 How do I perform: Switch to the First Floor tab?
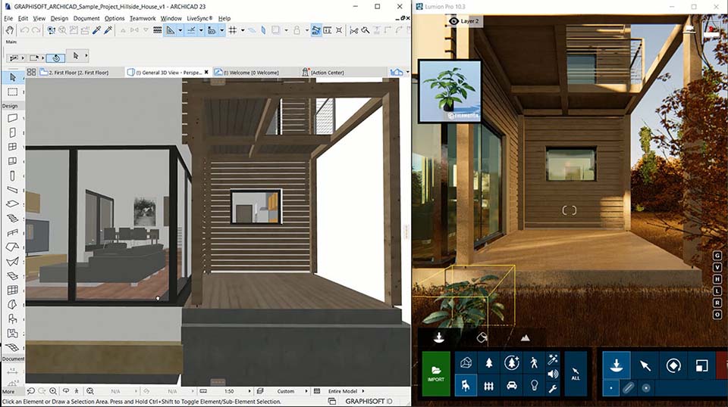tap(74, 73)
